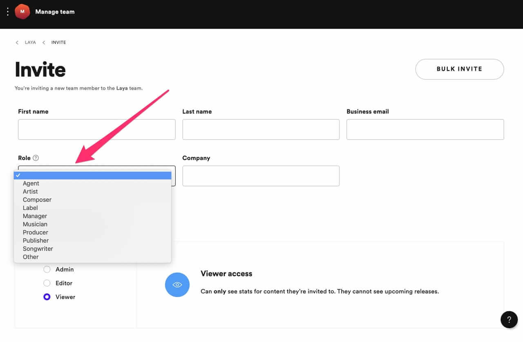Click the red M team avatar
523x342 pixels.
tap(22, 11)
